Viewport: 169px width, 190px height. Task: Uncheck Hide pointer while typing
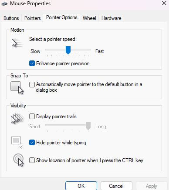coord(32,143)
